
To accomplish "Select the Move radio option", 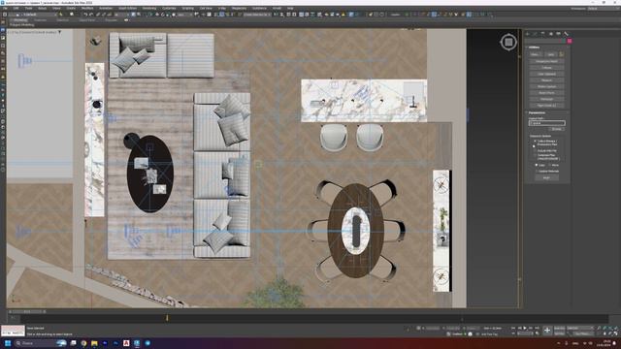I will point(550,165).
